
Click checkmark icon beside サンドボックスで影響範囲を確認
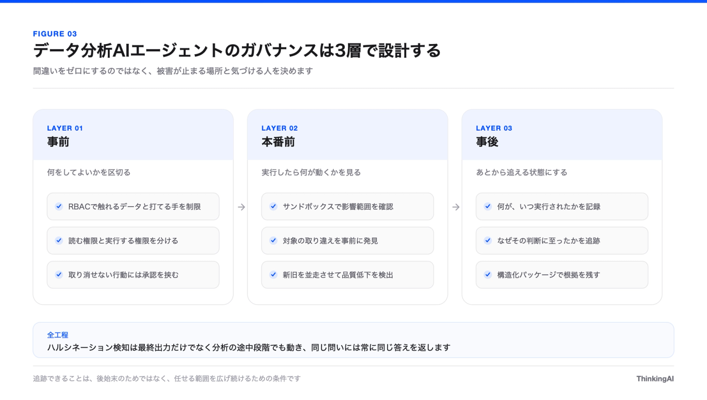pos(274,206)
